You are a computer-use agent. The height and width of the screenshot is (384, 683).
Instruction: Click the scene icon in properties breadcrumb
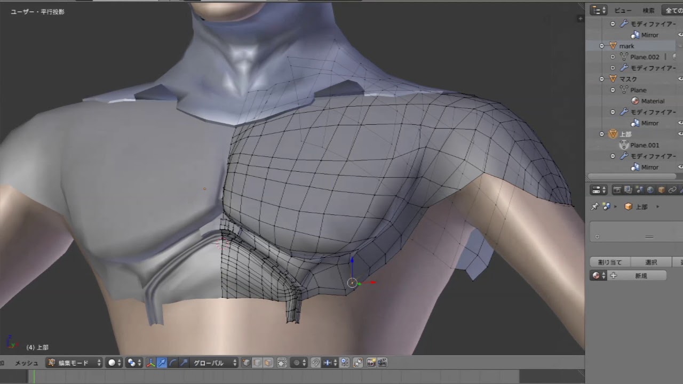coord(606,206)
